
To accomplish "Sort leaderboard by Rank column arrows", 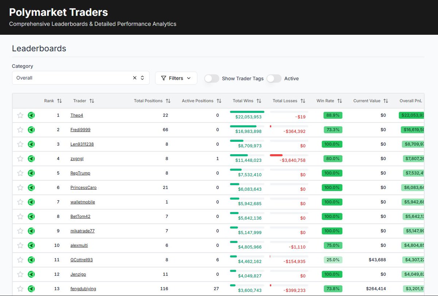I will (59, 101).
